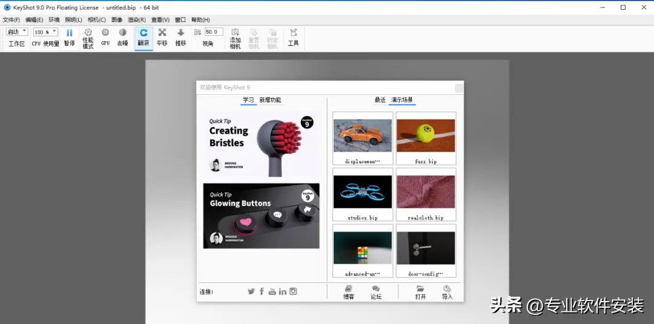The height and width of the screenshot is (324, 654).
Task: Open fuzz.bip tennis ball scene
Action: coord(426,138)
